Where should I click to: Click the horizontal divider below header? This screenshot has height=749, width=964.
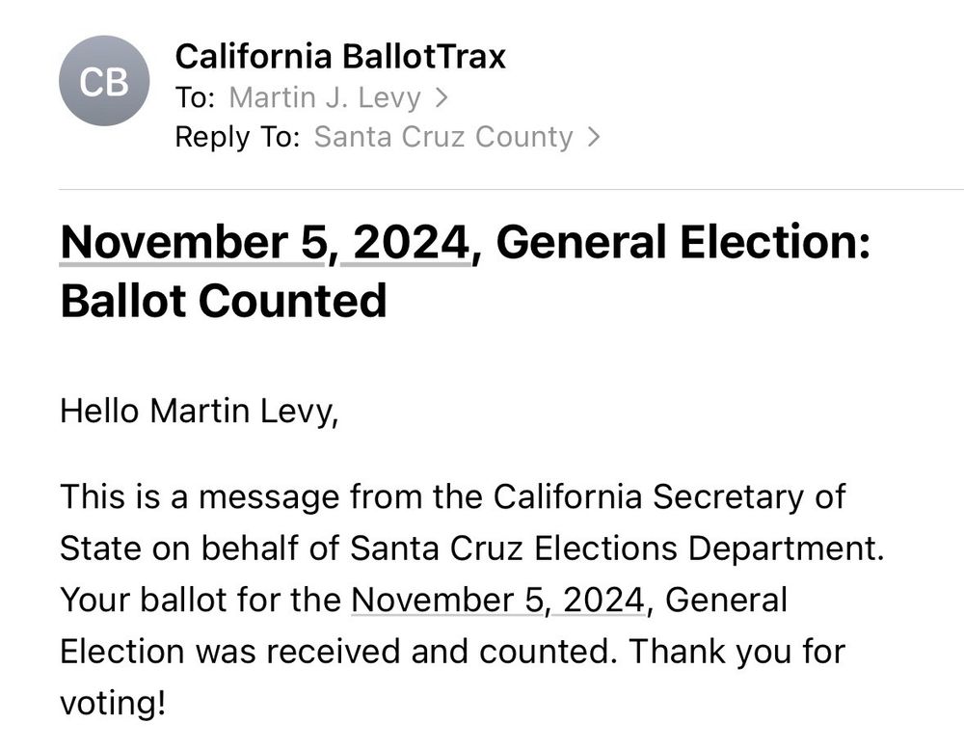pyautogui.click(x=512, y=190)
